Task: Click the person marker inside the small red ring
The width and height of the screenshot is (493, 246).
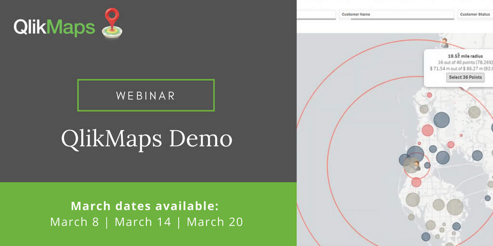Action: tap(416, 165)
